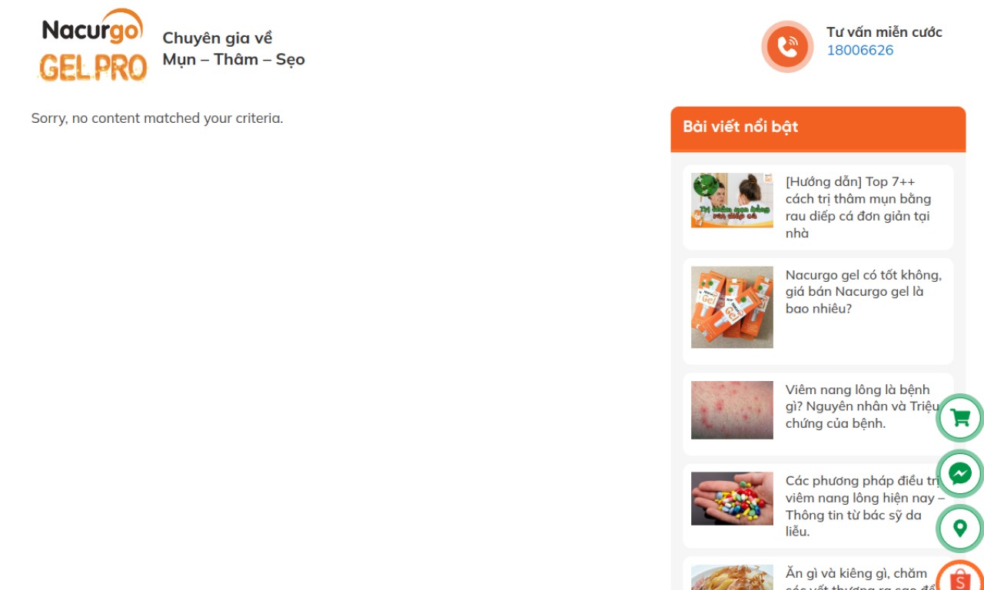Open thumbnail of rau diếp cá article
984x590 pixels.
(732, 200)
